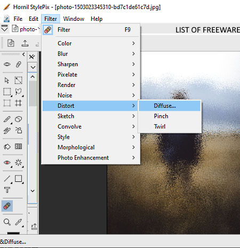Choose the Filter F9 menu entry

(x=91, y=30)
